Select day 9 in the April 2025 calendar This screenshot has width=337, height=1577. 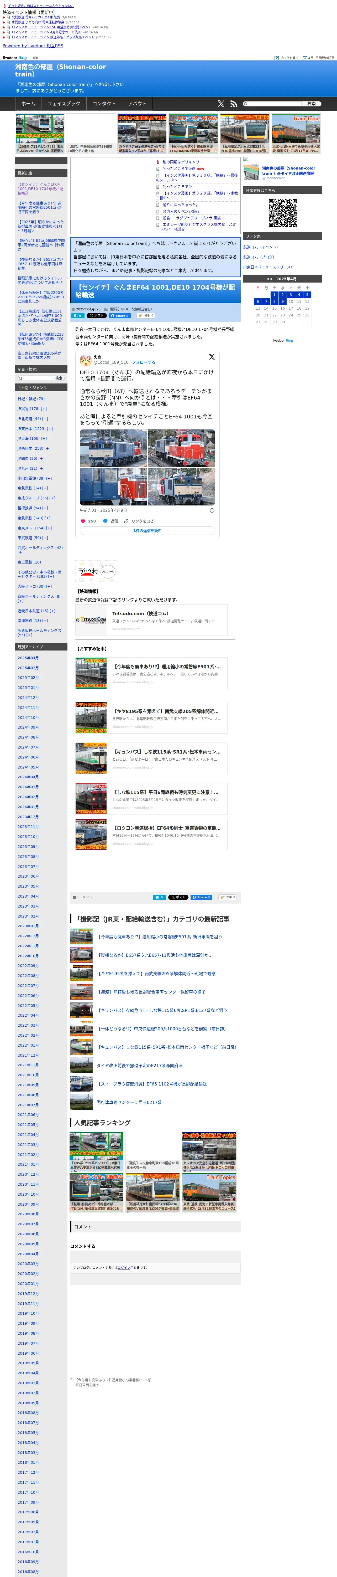coord(283,301)
